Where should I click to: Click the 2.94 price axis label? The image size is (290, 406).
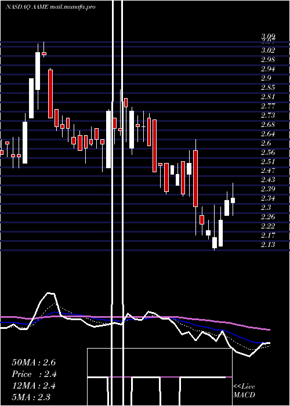[268, 69]
